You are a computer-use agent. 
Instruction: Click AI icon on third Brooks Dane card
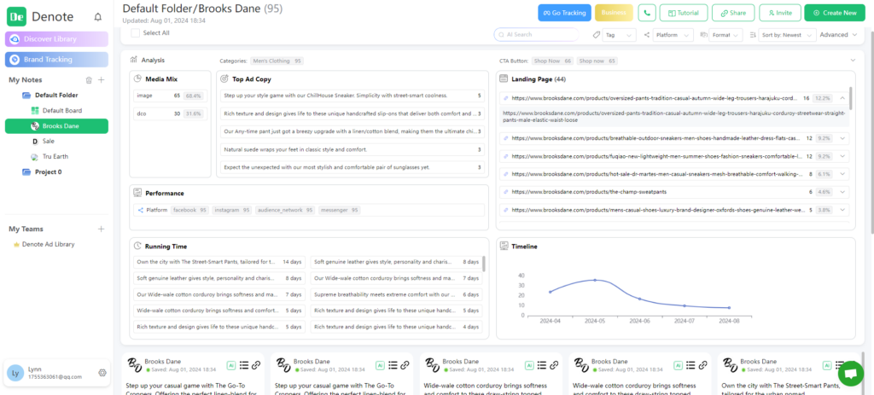click(x=529, y=365)
